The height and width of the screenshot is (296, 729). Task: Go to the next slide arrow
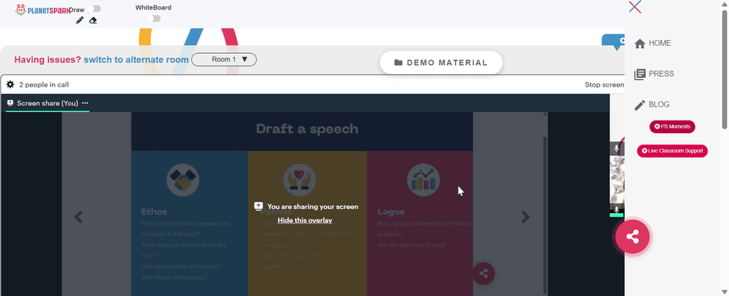tap(526, 217)
